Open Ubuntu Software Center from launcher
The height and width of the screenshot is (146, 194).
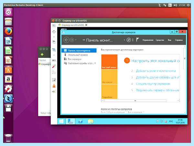(x=8, y=70)
